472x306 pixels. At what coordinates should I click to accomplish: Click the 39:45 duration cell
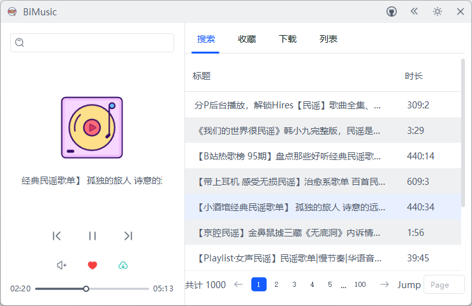[418, 258]
